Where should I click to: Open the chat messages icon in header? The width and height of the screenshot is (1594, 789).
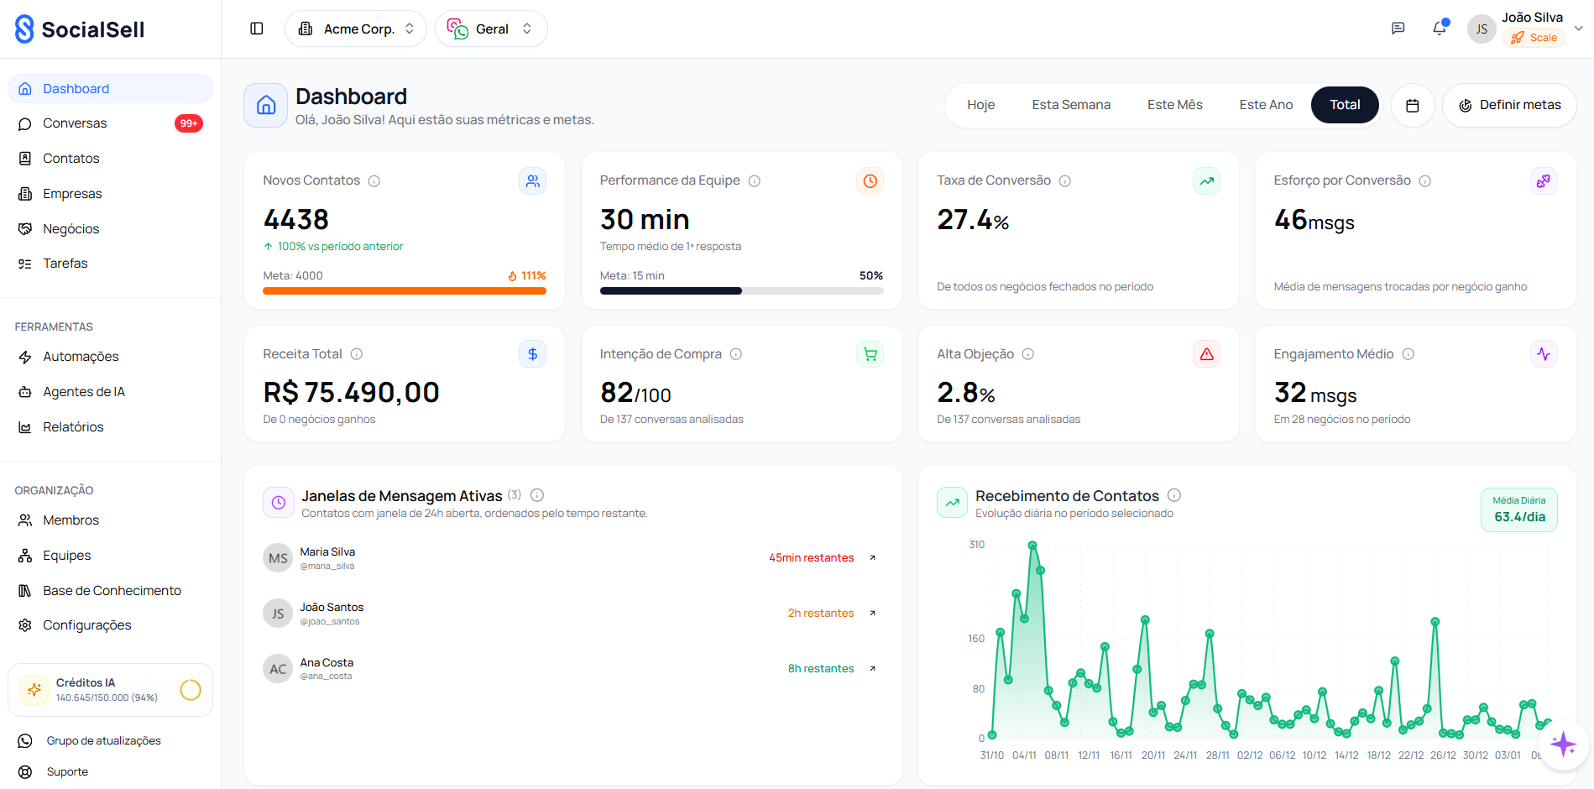[1398, 29]
